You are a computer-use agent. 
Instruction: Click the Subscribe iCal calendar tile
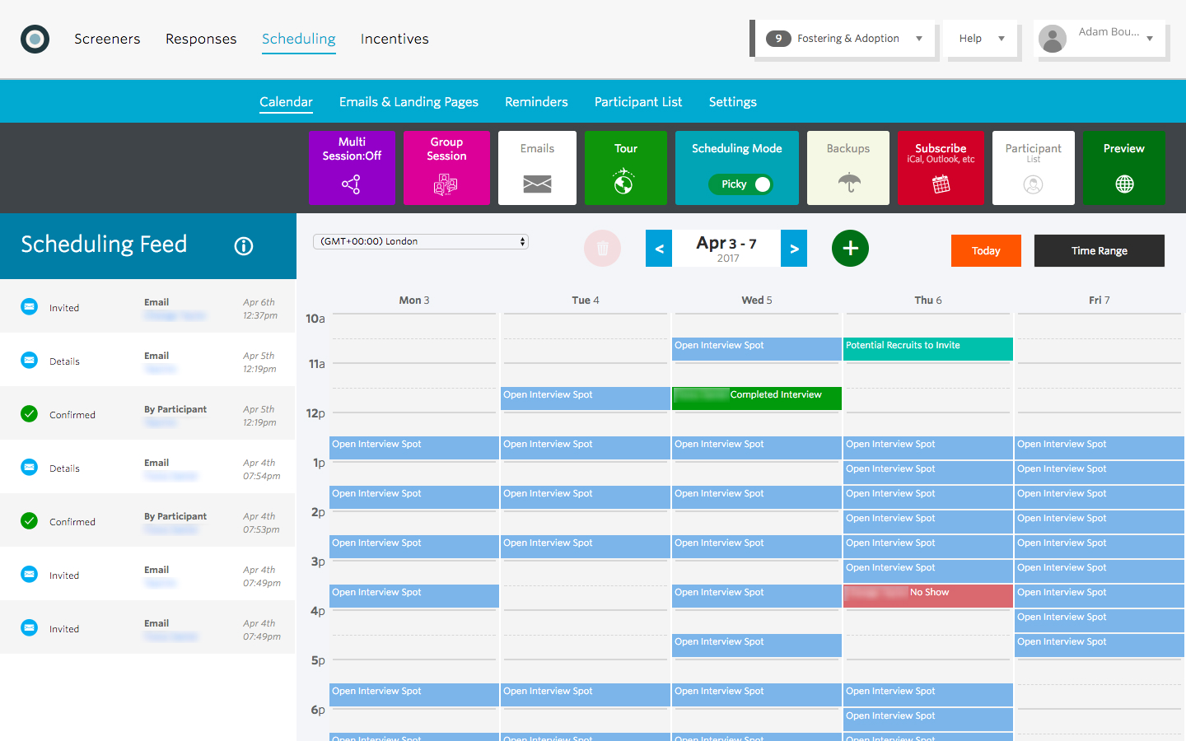[941, 168]
